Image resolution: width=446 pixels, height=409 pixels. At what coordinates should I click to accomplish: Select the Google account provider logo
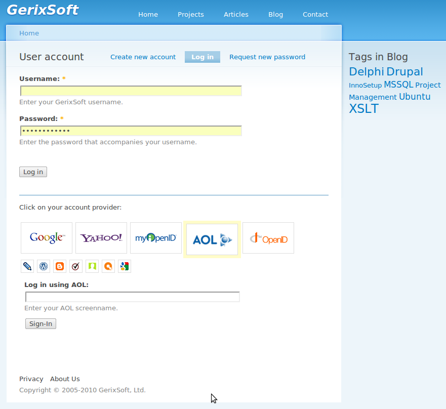[x=47, y=238]
